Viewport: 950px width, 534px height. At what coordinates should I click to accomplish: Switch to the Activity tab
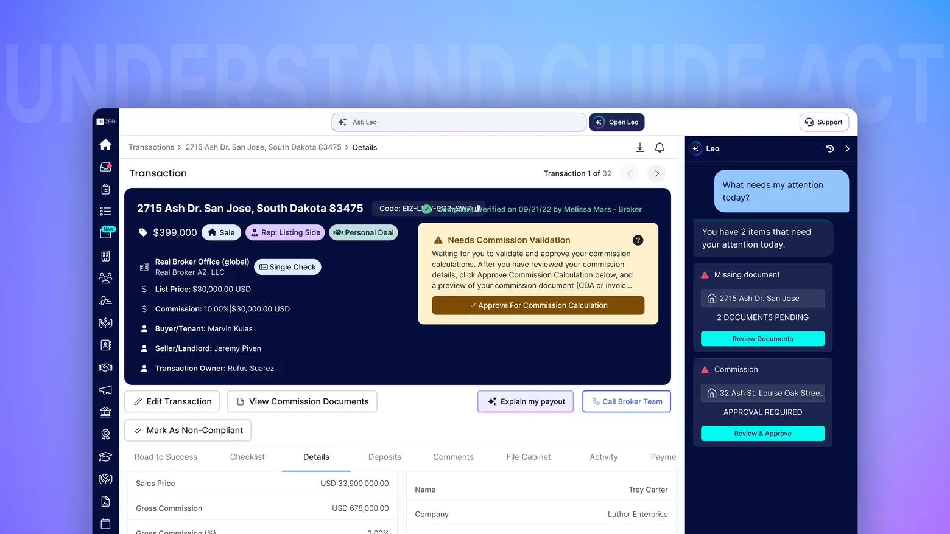[603, 457]
